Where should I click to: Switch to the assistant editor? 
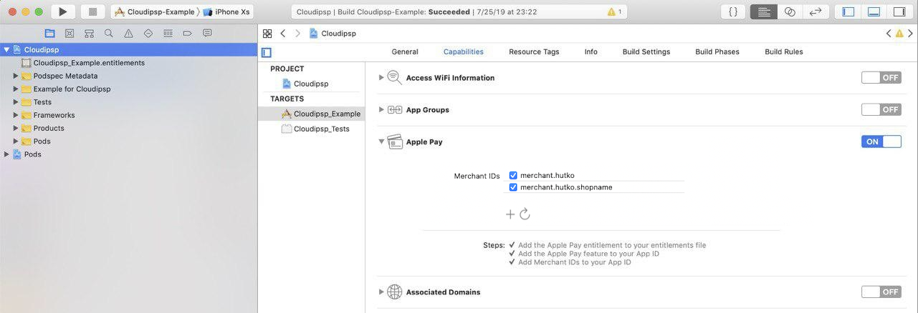pyautogui.click(x=790, y=11)
